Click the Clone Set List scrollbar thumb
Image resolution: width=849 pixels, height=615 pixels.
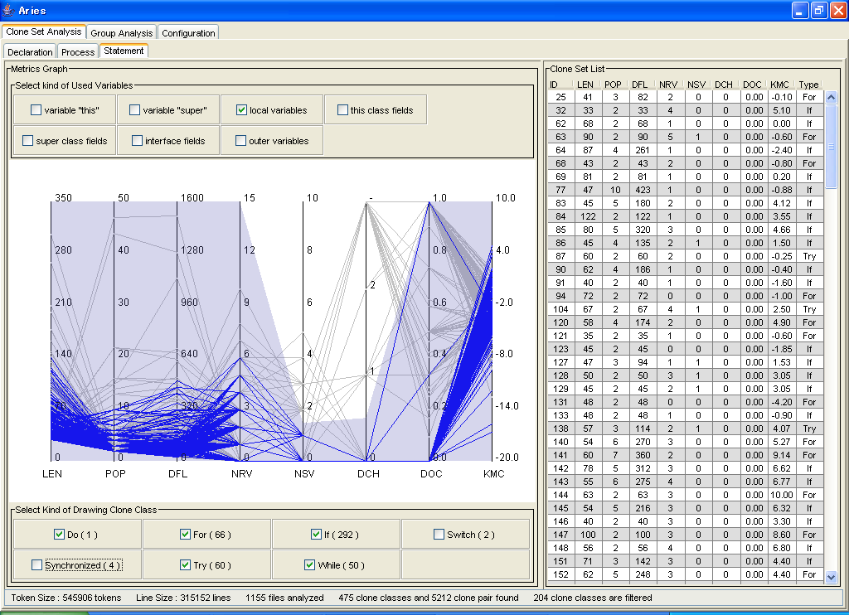coord(831,145)
